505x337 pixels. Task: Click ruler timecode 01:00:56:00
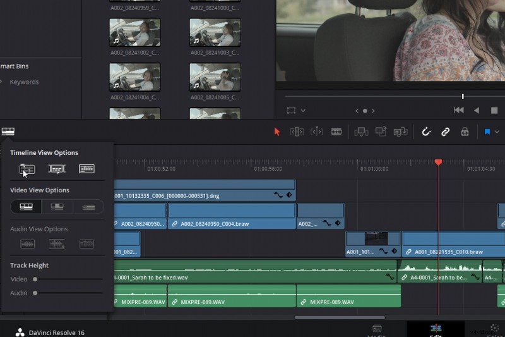(x=268, y=169)
